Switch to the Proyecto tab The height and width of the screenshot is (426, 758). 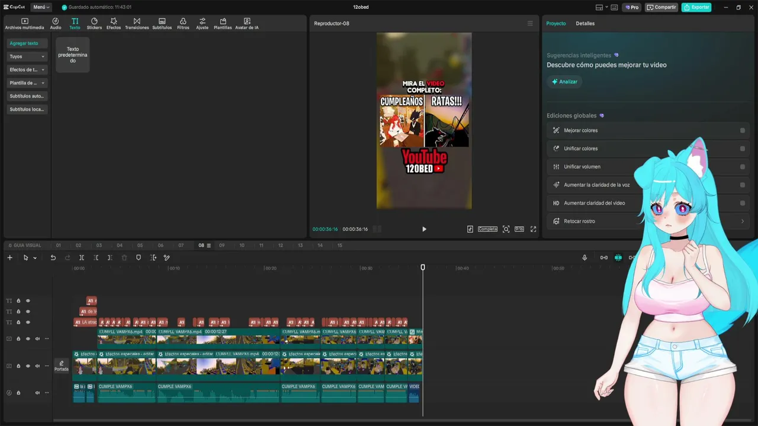[556, 24]
